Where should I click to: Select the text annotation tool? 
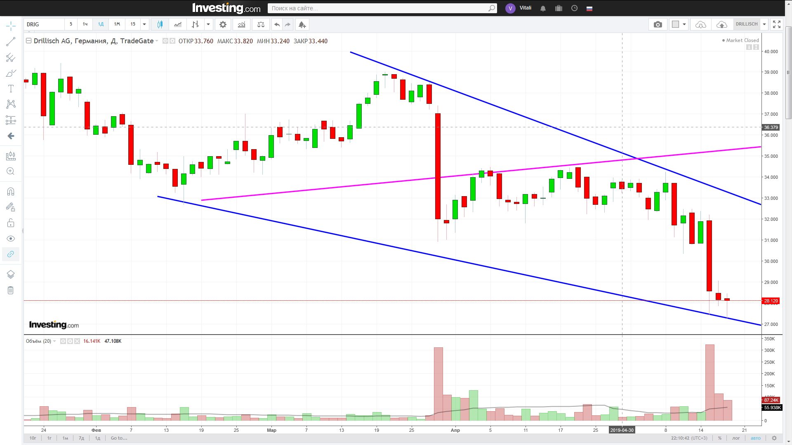tap(11, 89)
